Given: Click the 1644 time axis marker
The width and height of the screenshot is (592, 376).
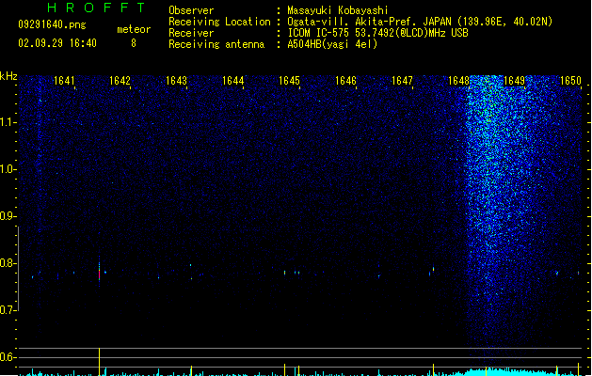Looking at the screenshot, I should click(x=233, y=81).
